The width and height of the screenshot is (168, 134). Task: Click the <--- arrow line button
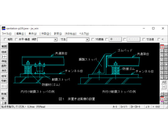tap(133, 39)
